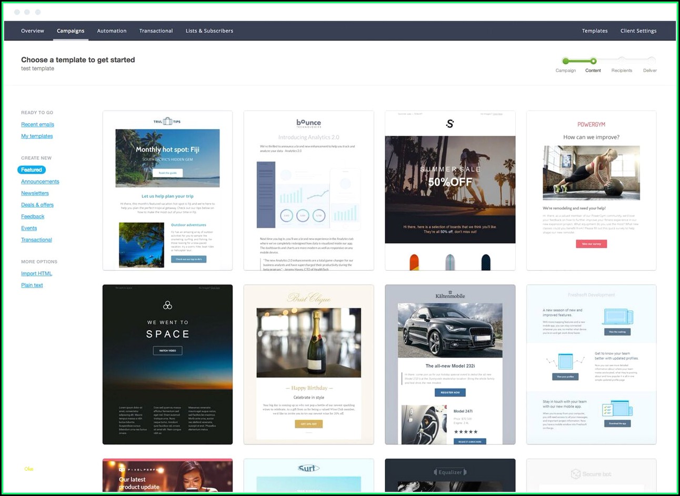Click the Recent emails link
The width and height of the screenshot is (680, 496).
[x=37, y=125]
